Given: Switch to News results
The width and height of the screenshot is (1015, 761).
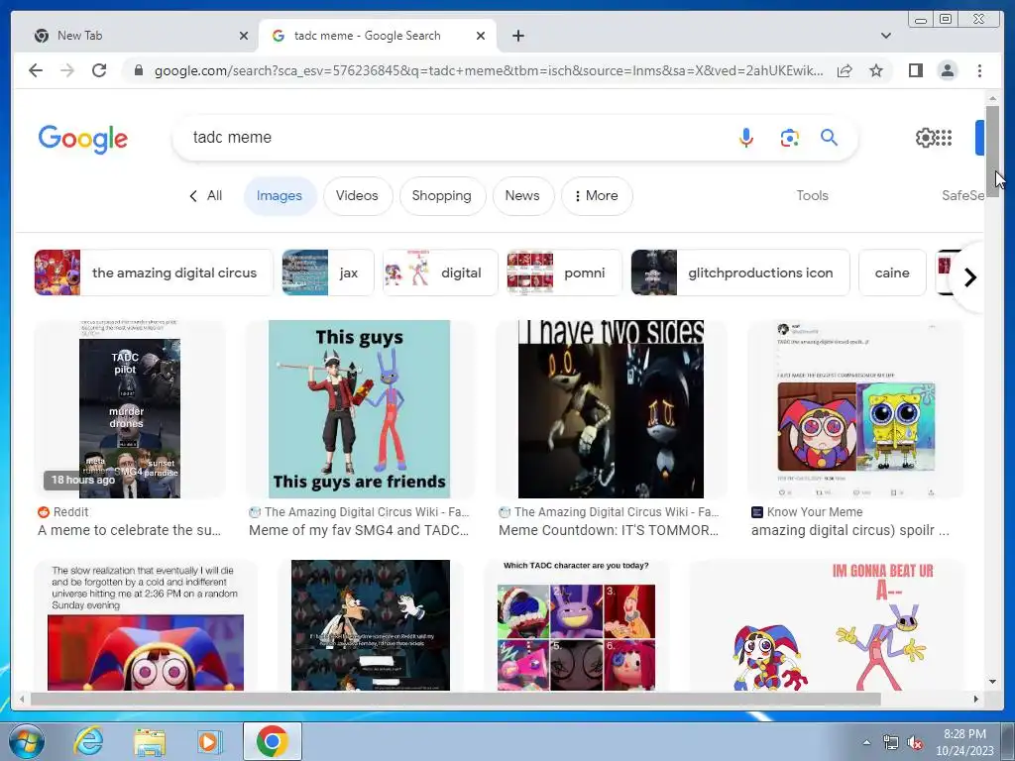Looking at the screenshot, I should pyautogui.click(x=522, y=195).
